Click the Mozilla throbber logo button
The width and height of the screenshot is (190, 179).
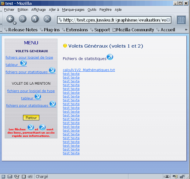click(181, 20)
